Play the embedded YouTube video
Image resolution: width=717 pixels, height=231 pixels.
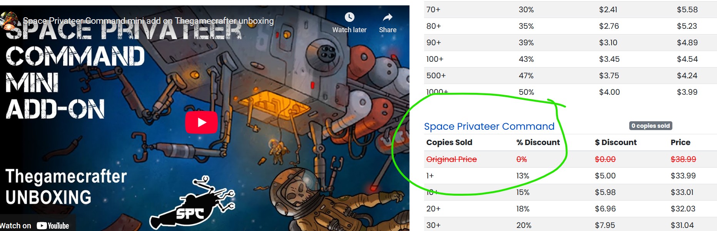(x=201, y=122)
